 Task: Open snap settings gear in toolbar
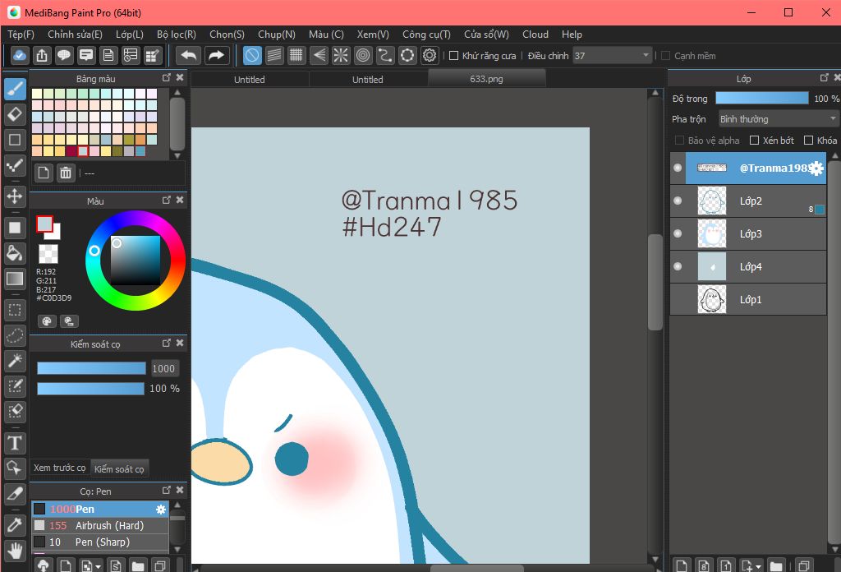click(430, 55)
